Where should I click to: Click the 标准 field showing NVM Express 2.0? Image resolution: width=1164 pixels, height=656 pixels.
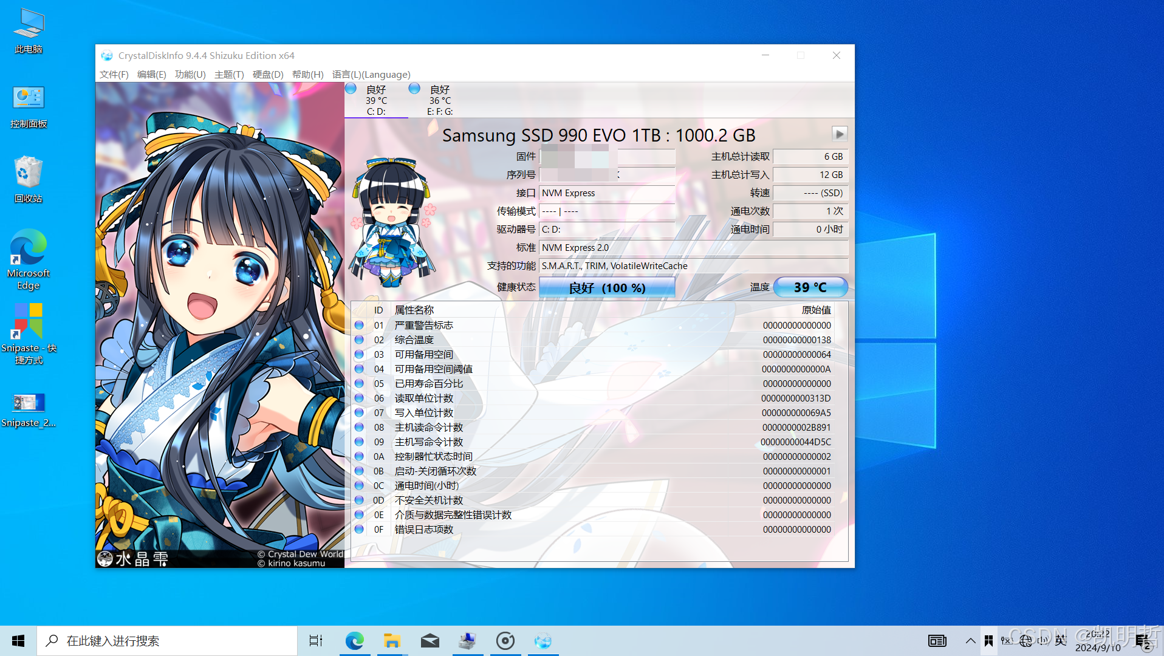click(693, 248)
